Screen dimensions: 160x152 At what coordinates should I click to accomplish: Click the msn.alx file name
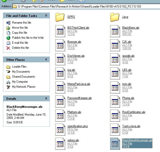click(127, 84)
